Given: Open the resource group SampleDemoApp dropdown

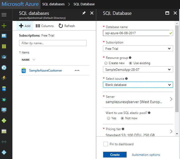Looking at the screenshot, I should (138, 69).
